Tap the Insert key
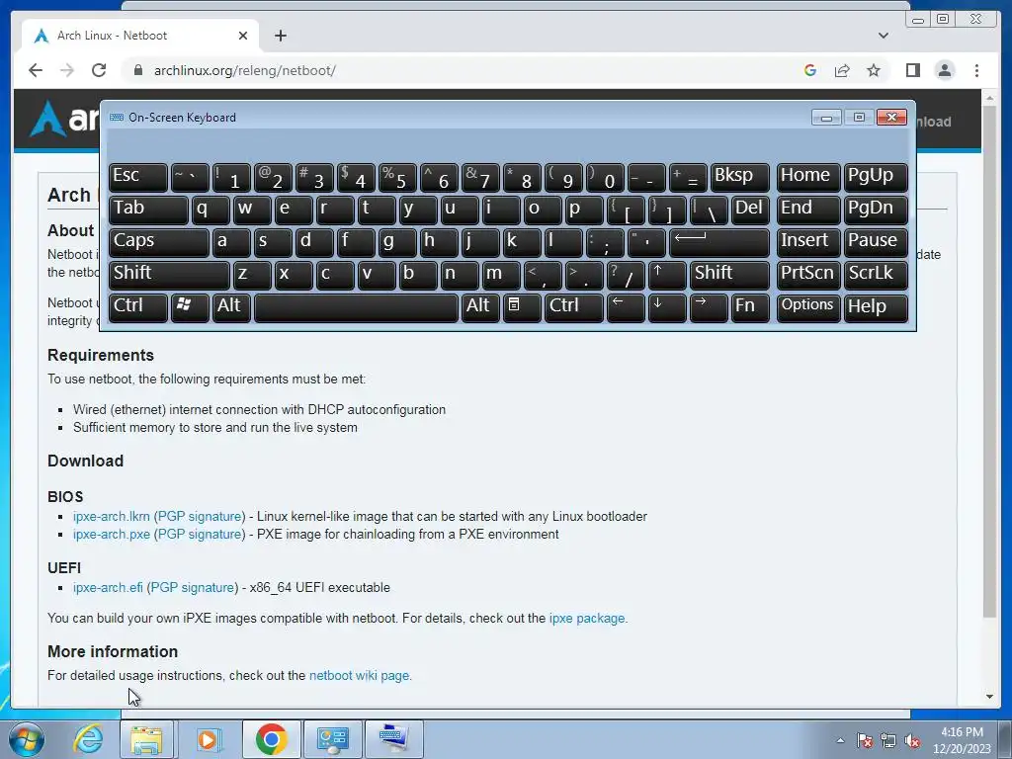 pyautogui.click(x=808, y=243)
